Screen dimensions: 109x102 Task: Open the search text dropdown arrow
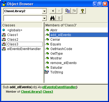[44, 18]
